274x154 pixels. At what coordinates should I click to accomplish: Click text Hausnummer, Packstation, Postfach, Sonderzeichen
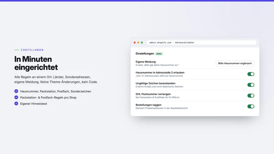pos(55,91)
